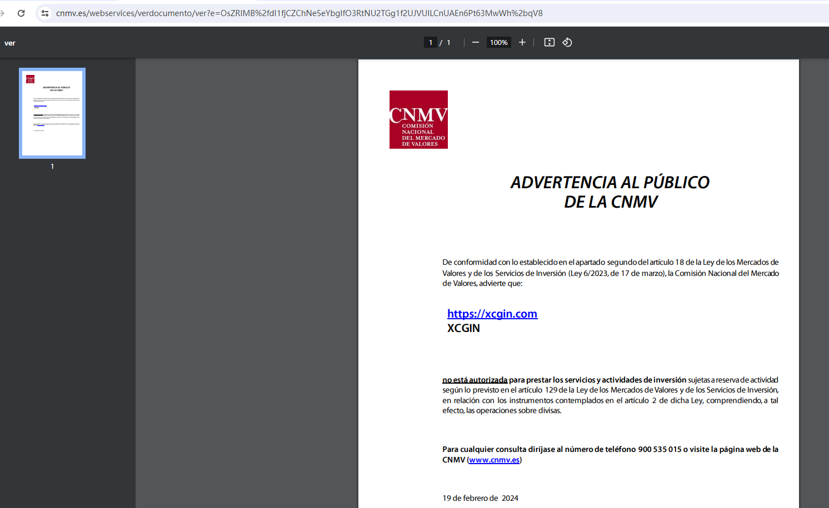The width and height of the screenshot is (829, 508).
Task: Click the CNMV logo image
Action: tap(418, 119)
